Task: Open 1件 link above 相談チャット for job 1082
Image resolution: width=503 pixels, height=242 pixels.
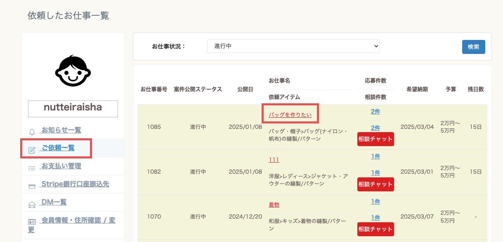Action: 375,173
